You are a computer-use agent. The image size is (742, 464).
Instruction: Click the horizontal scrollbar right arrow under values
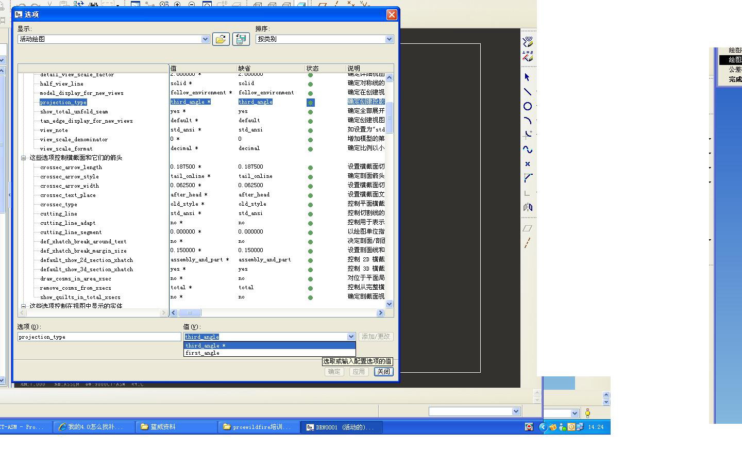[x=381, y=312]
